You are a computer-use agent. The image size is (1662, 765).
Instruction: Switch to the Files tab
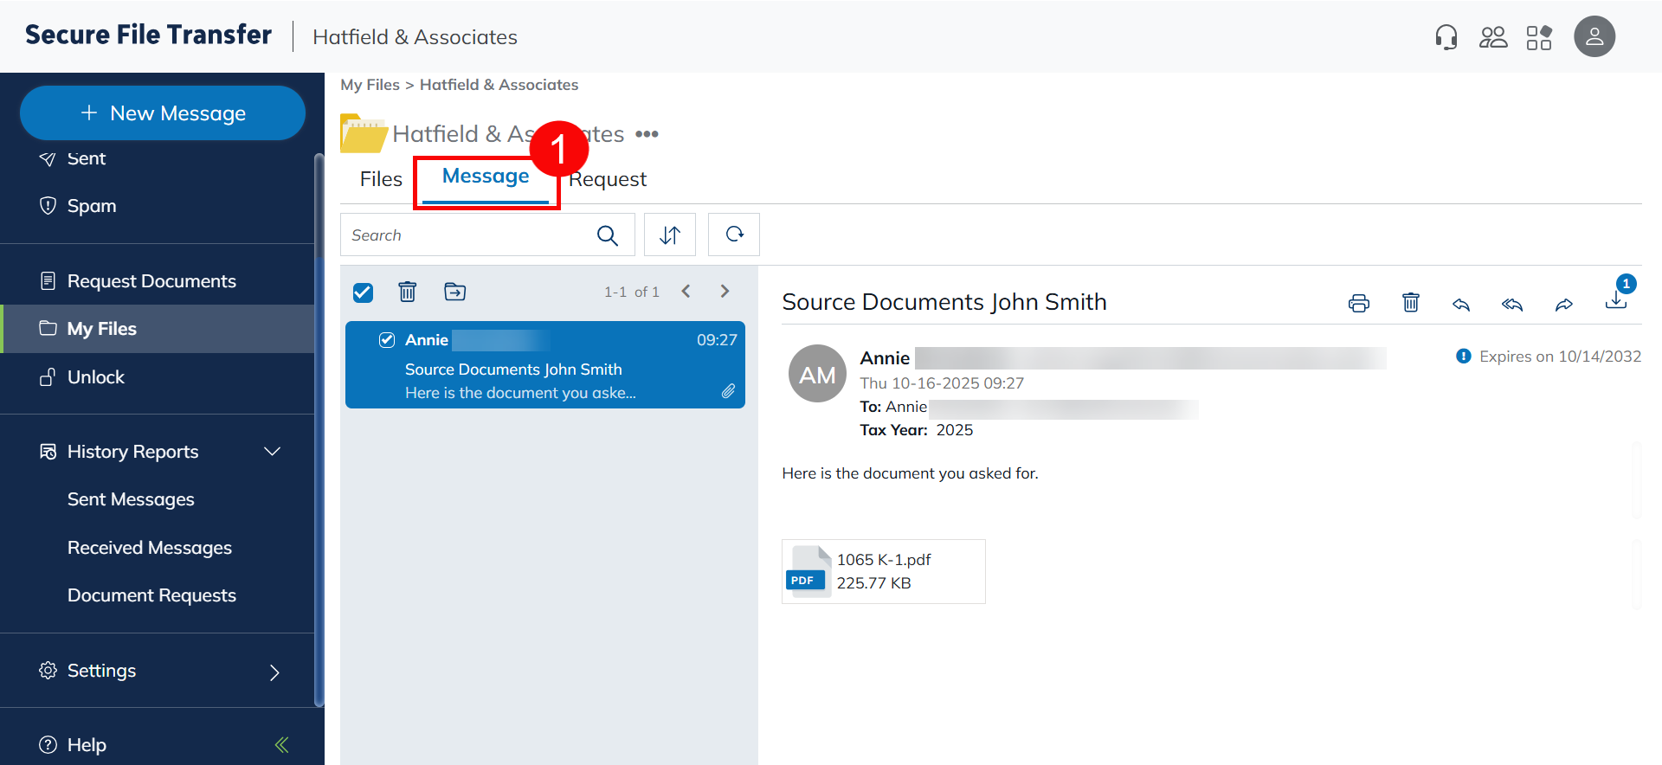coord(381,179)
